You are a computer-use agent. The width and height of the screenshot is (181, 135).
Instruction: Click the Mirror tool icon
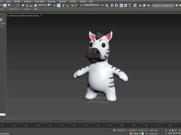pyautogui.click(x=103, y=5)
